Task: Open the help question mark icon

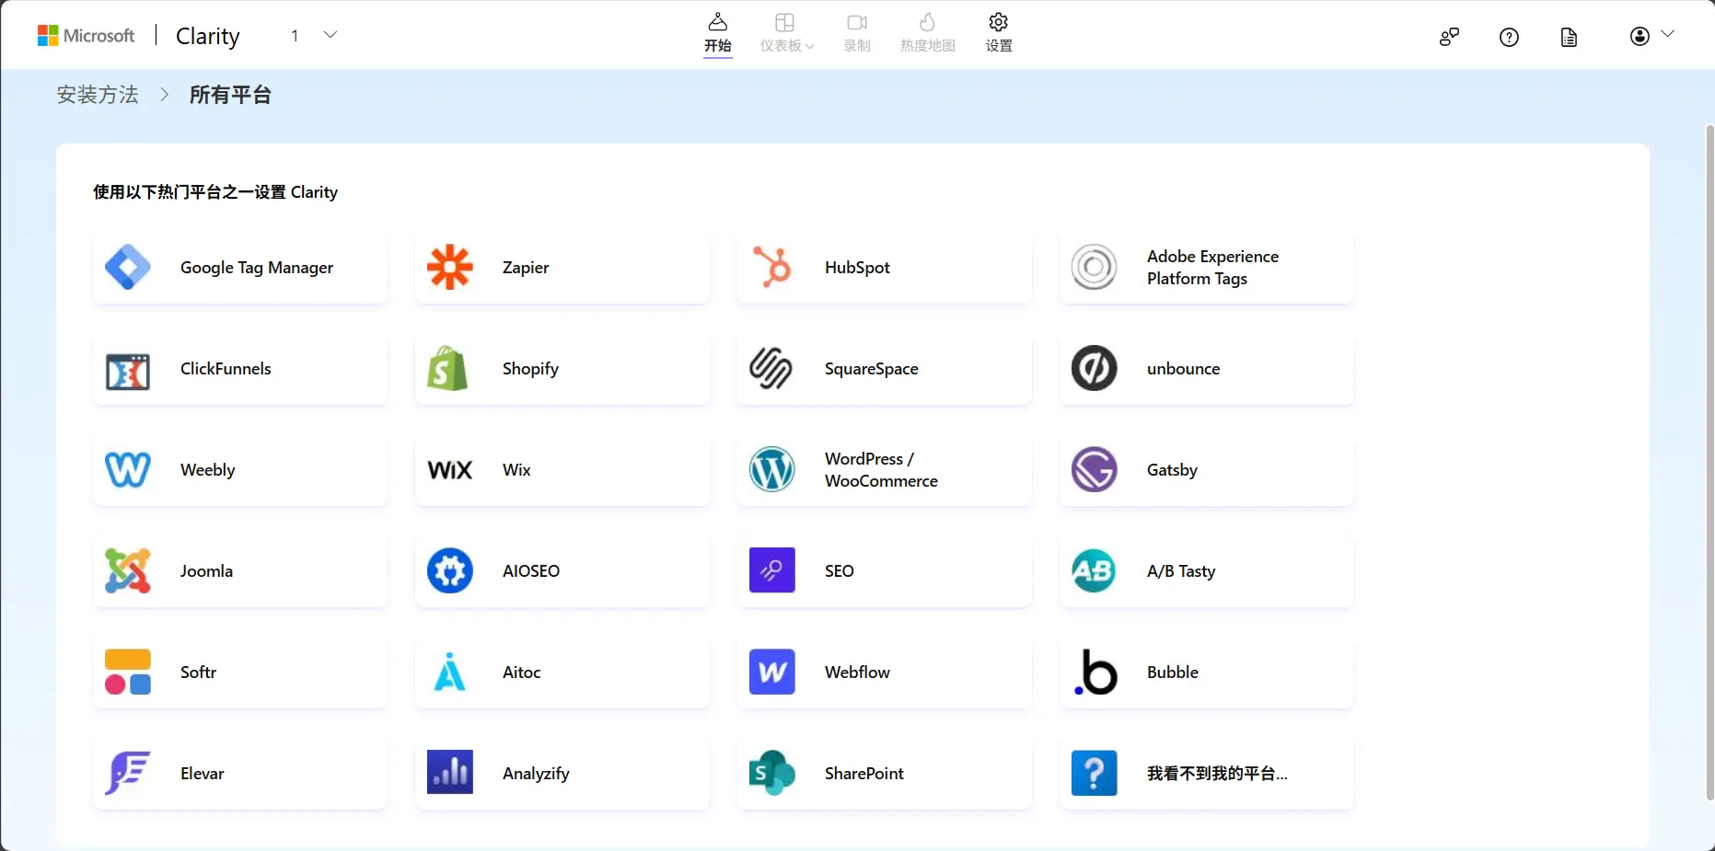Action: (x=1509, y=37)
